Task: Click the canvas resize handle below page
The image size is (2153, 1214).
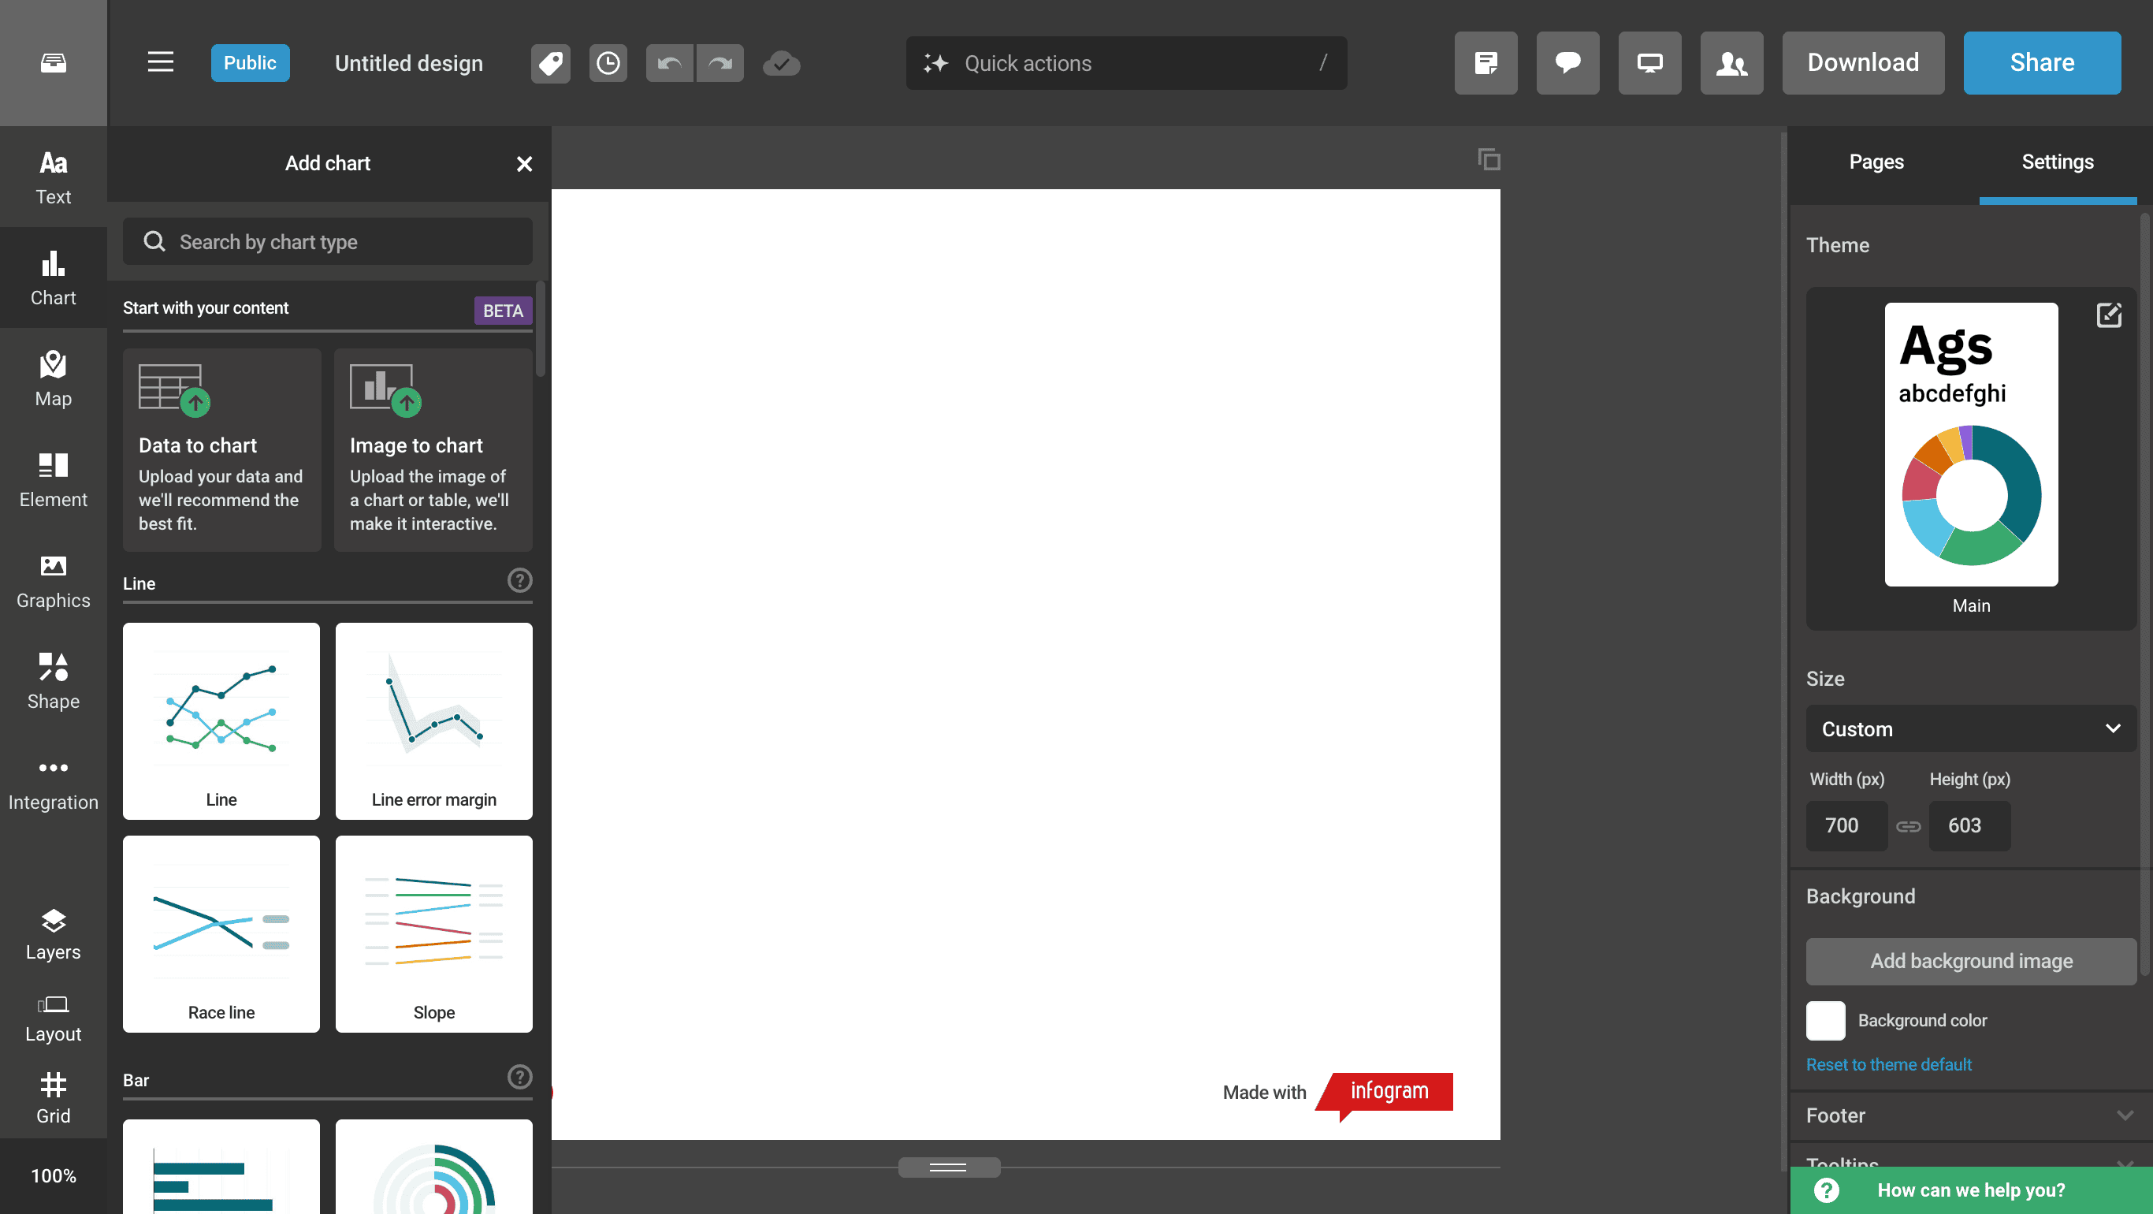Action: 949,1167
